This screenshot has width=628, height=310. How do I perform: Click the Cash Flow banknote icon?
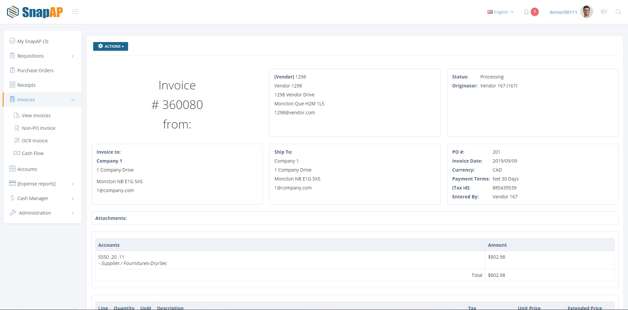(17, 153)
